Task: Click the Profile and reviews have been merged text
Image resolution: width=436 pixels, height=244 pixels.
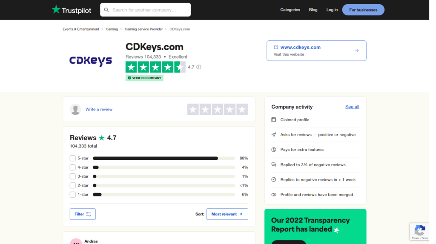Action: pos(316,195)
